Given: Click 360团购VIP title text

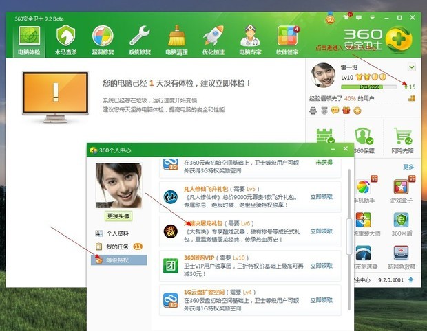Looking at the screenshot, I should [199, 258].
